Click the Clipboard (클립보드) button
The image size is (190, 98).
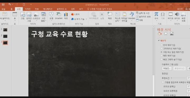[x=179, y=68]
